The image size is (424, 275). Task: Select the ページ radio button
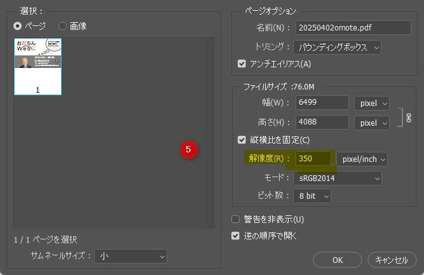(x=18, y=26)
